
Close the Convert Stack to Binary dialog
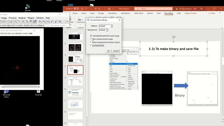(120, 20)
